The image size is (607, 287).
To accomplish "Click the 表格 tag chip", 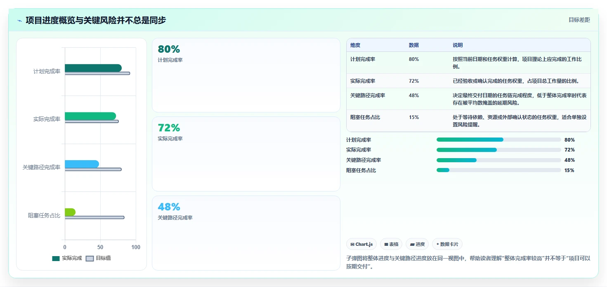I will point(391,244).
